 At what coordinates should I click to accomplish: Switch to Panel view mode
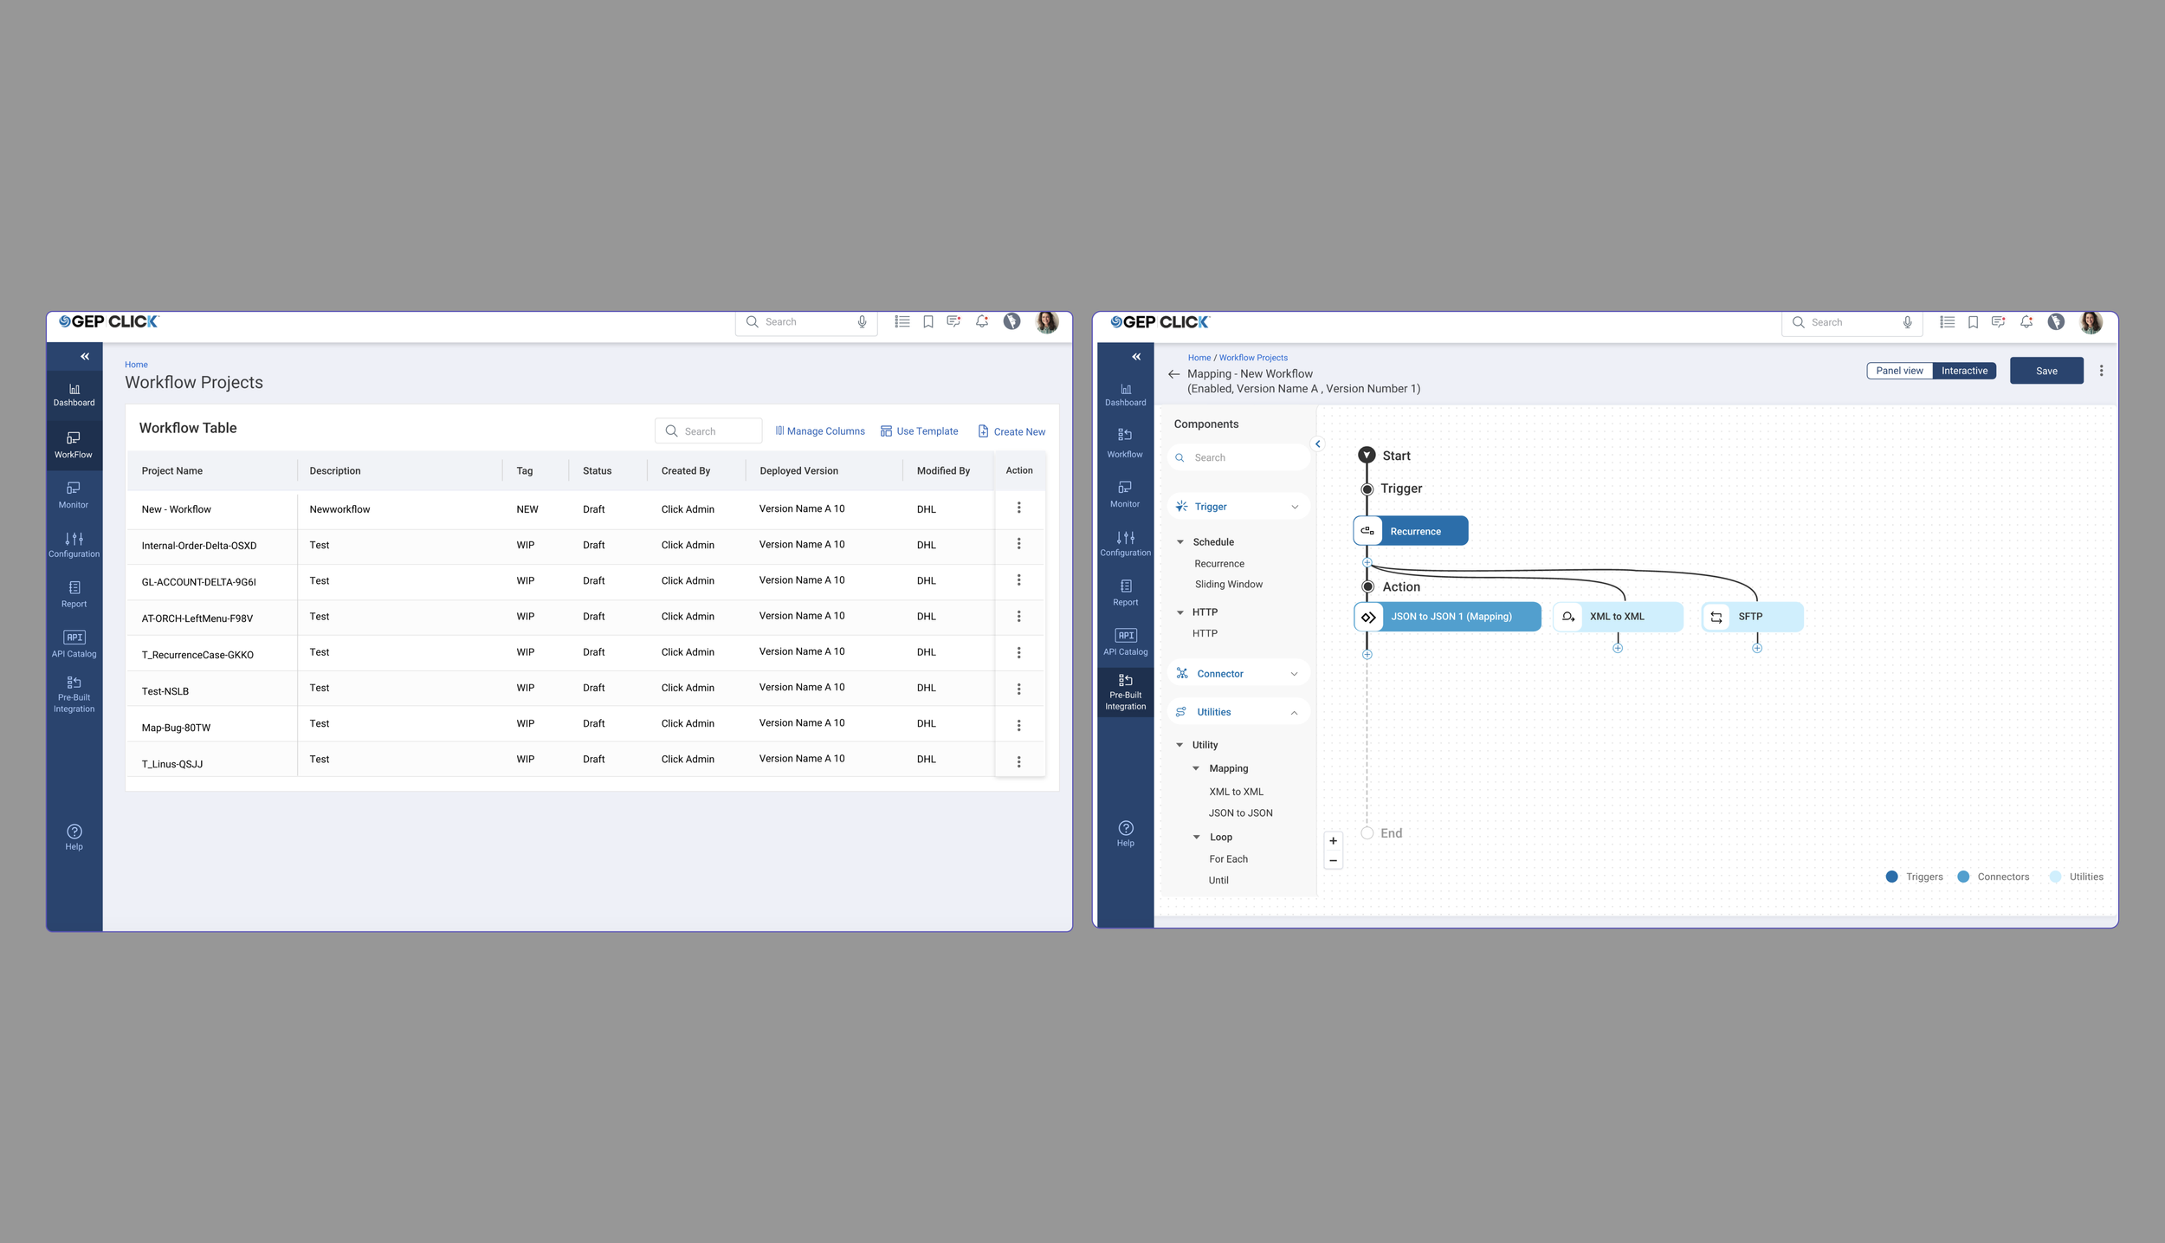click(1899, 371)
